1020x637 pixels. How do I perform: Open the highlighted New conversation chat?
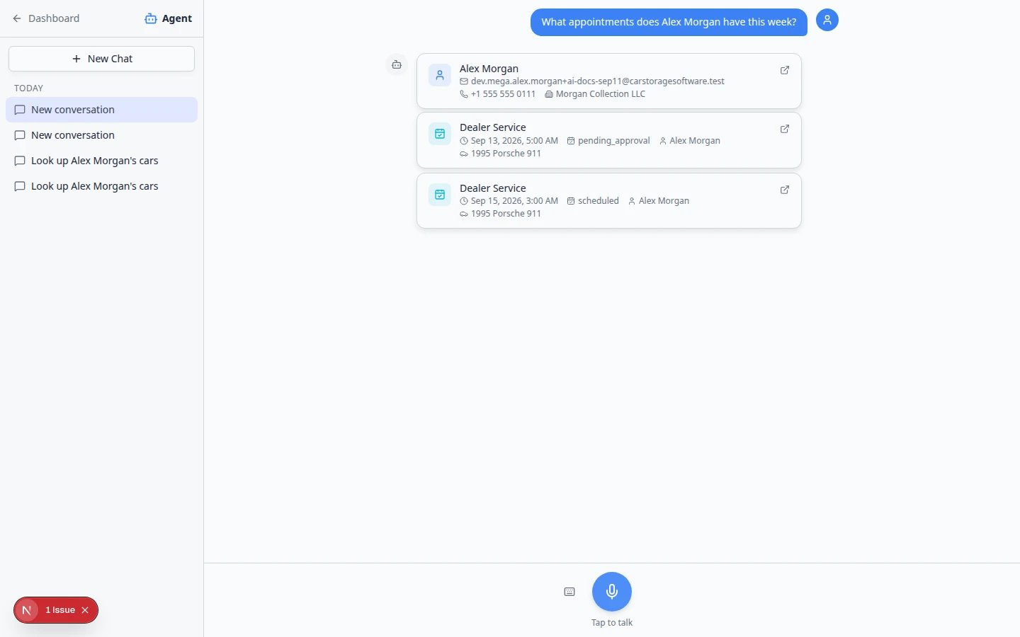101,110
